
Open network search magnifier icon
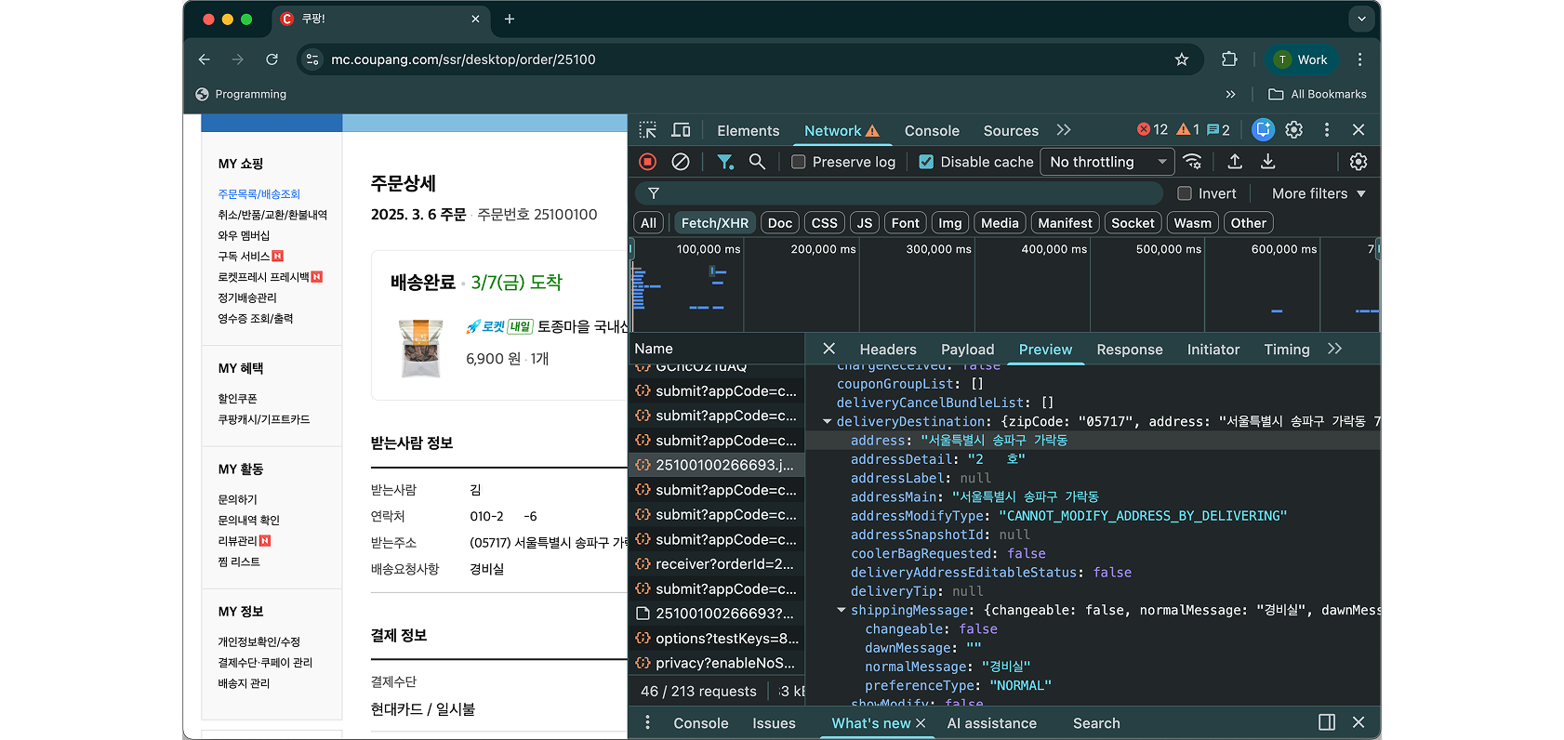point(757,162)
